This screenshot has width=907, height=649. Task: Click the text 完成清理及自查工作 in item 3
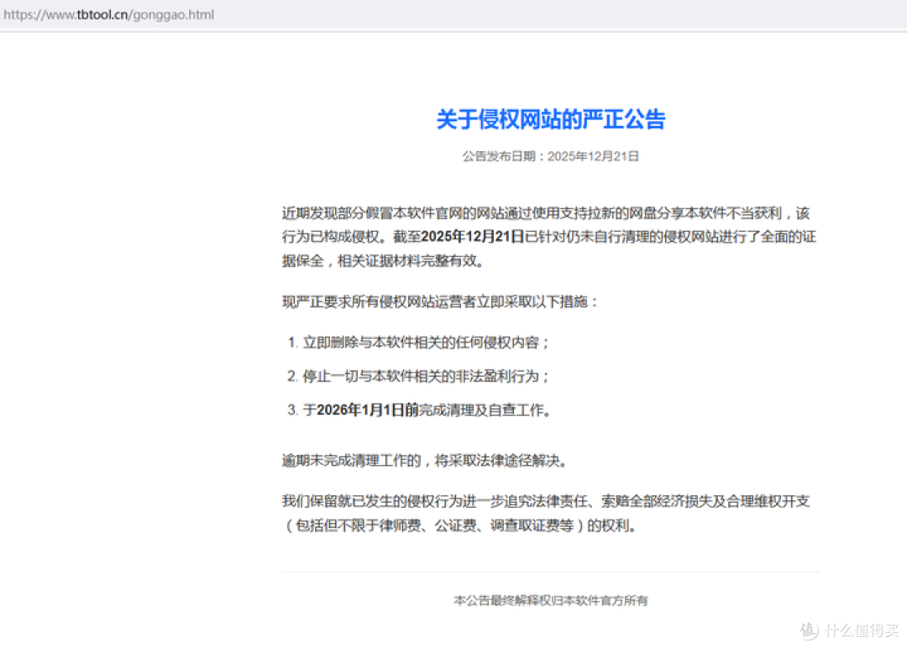pos(485,410)
